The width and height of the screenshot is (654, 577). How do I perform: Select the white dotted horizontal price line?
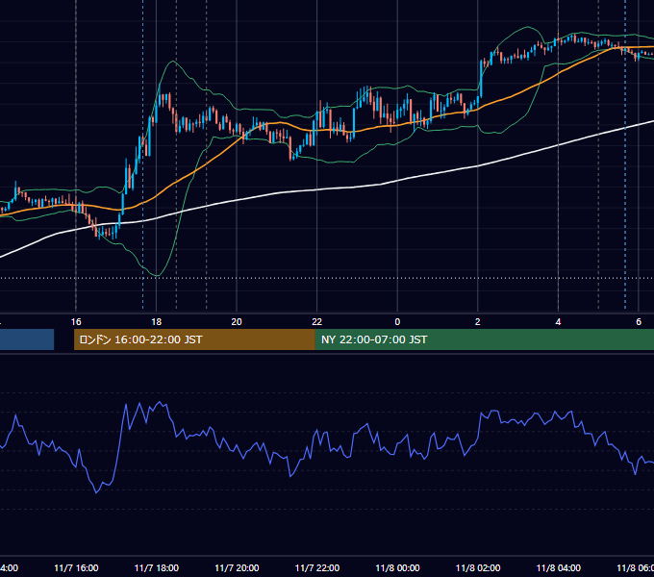[327, 278]
